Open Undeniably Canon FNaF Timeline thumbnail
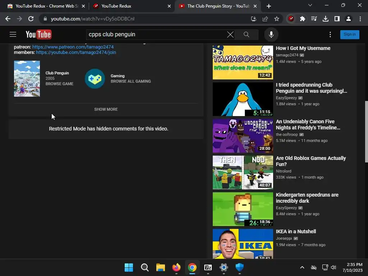The width and height of the screenshot is (368, 276). tap(243, 135)
